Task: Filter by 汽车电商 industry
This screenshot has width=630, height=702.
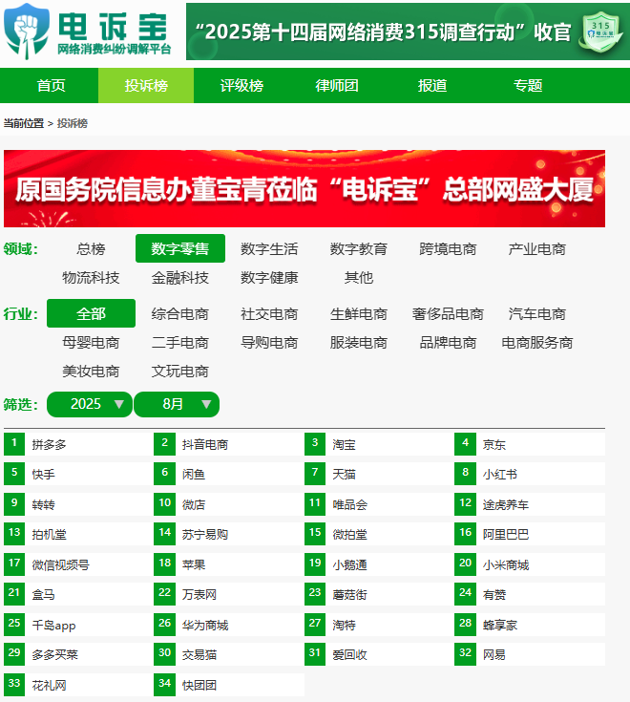Action: (536, 313)
